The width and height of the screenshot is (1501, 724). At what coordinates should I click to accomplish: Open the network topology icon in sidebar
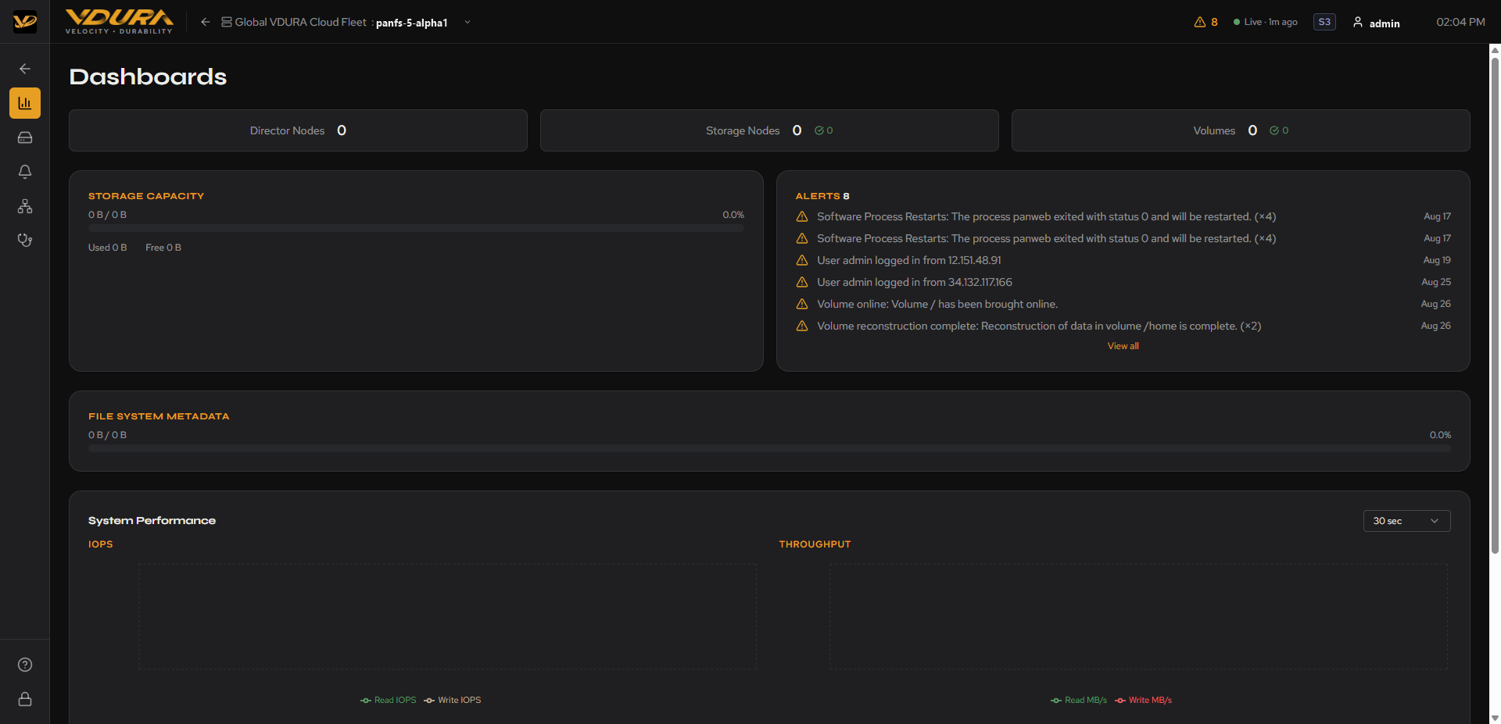[x=25, y=206]
